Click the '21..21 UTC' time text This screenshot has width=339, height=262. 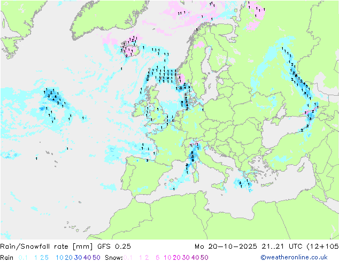click(282, 246)
